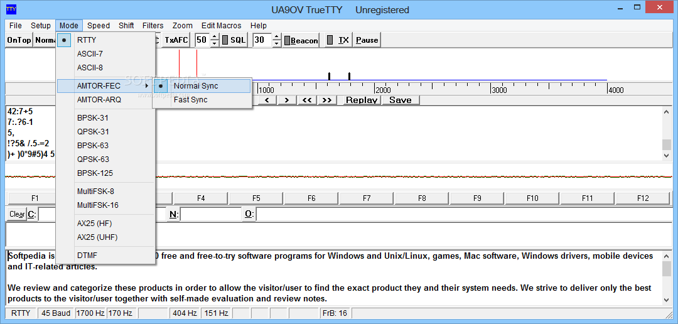The width and height of the screenshot is (678, 324).
Task: Open the Edit Macros menu
Action: 222,26
